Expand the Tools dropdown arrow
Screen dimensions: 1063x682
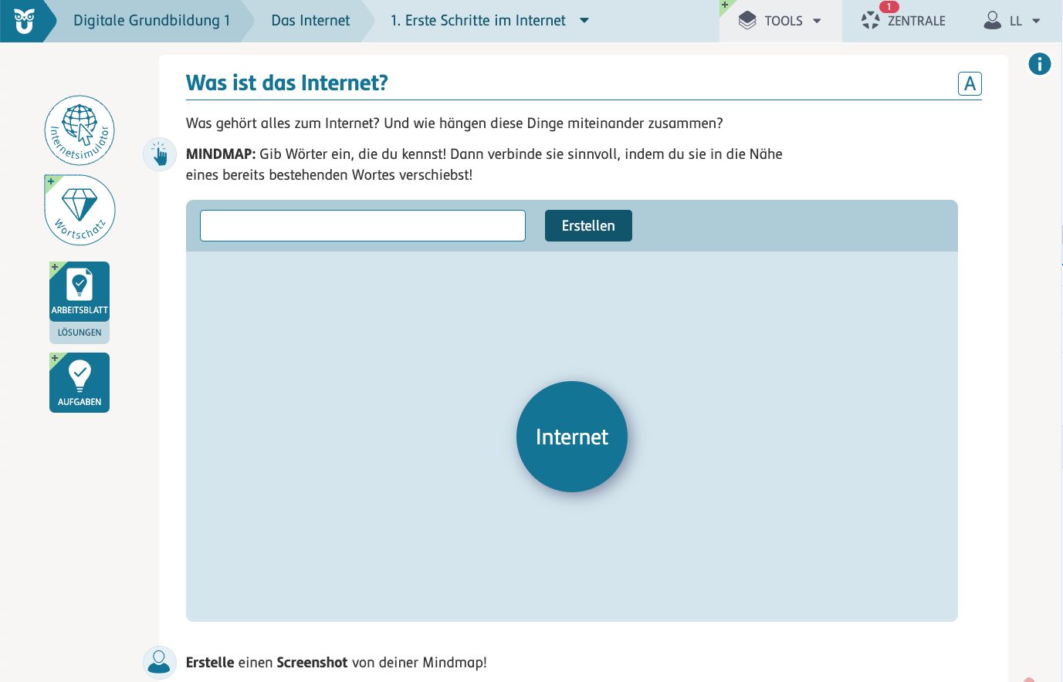[x=817, y=21]
